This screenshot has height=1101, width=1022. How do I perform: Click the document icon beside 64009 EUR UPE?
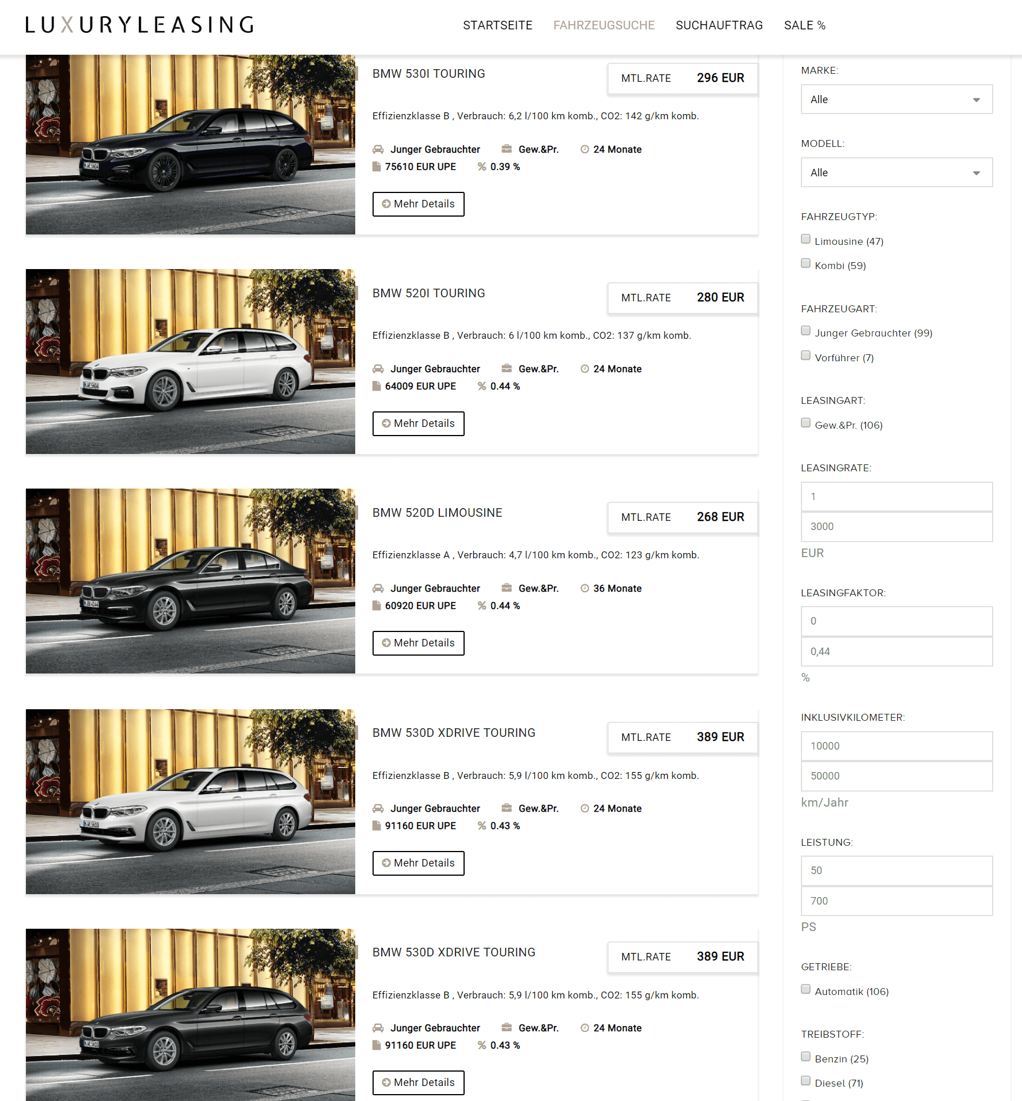point(377,386)
